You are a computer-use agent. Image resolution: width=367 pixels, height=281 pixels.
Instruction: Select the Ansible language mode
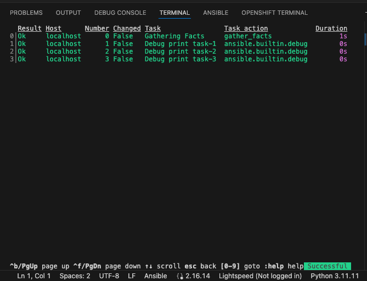156,276
